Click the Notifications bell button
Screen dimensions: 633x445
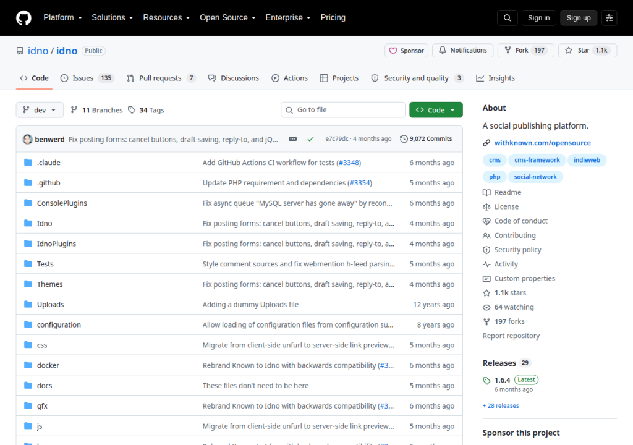click(x=462, y=51)
